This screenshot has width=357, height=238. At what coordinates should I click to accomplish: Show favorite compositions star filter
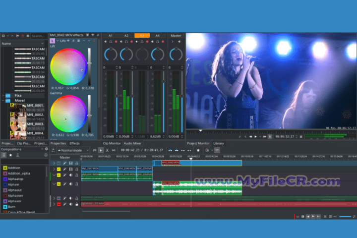[x=10, y=155]
